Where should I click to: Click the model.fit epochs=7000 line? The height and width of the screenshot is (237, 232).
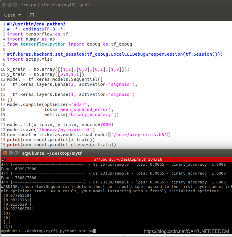click(x=60, y=125)
